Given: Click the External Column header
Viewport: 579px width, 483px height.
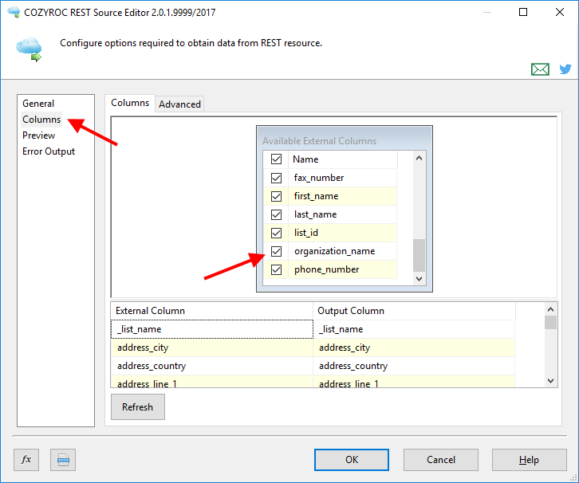Looking at the screenshot, I should [x=212, y=311].
